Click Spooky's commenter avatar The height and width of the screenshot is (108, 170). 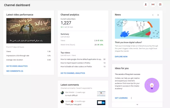coord(62,102)
